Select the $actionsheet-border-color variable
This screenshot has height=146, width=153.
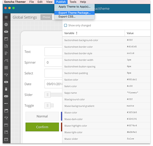point(78,47)
